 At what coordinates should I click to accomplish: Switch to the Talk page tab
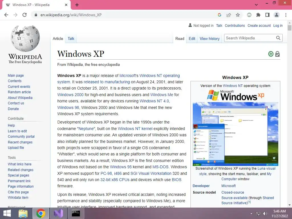tap(71, 38)
